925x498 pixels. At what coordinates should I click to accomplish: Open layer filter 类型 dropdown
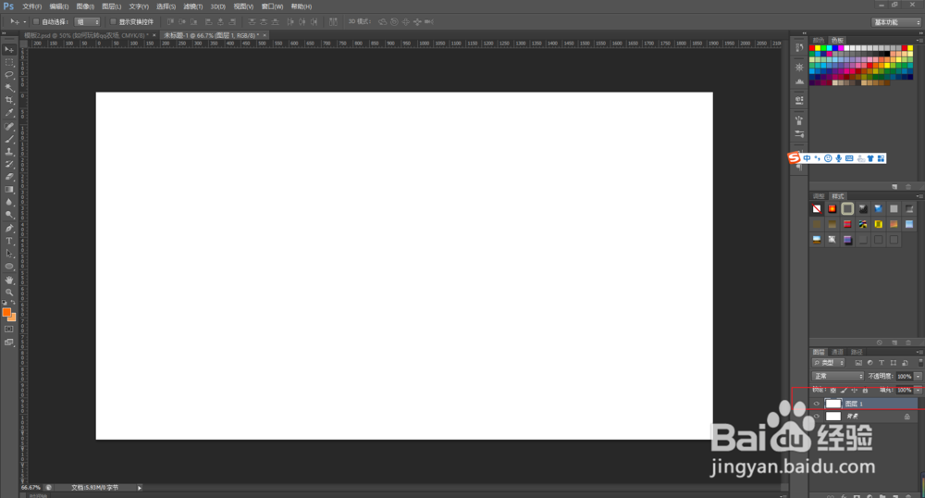[829, 363]
